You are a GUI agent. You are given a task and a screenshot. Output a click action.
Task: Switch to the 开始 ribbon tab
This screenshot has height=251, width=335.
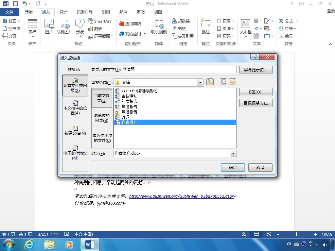(x=29, y=12)
